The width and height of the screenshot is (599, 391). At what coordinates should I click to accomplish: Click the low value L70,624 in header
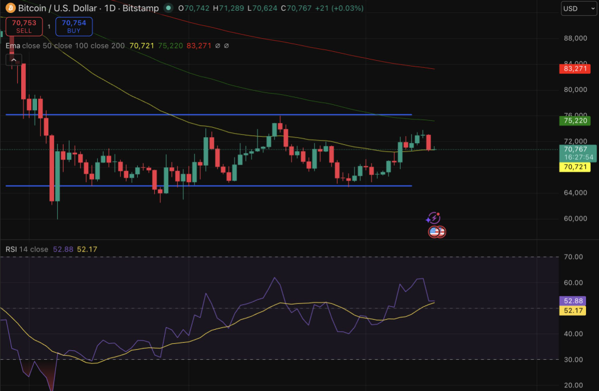click(262, 8)
